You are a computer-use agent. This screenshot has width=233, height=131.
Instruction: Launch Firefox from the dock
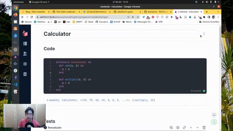tap(15, 15)
